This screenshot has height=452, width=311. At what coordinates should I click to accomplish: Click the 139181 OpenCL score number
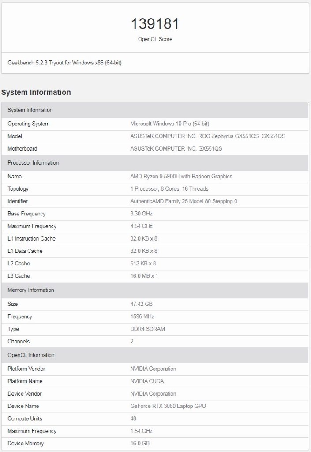(155, 24)
